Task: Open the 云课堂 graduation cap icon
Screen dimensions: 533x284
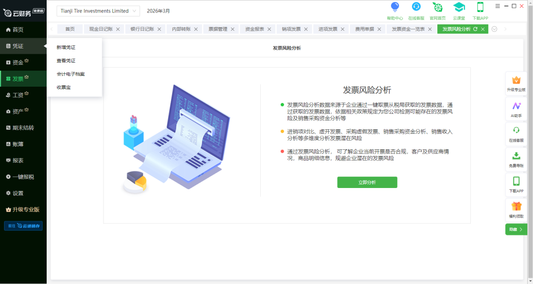Action: coord(459,7)
